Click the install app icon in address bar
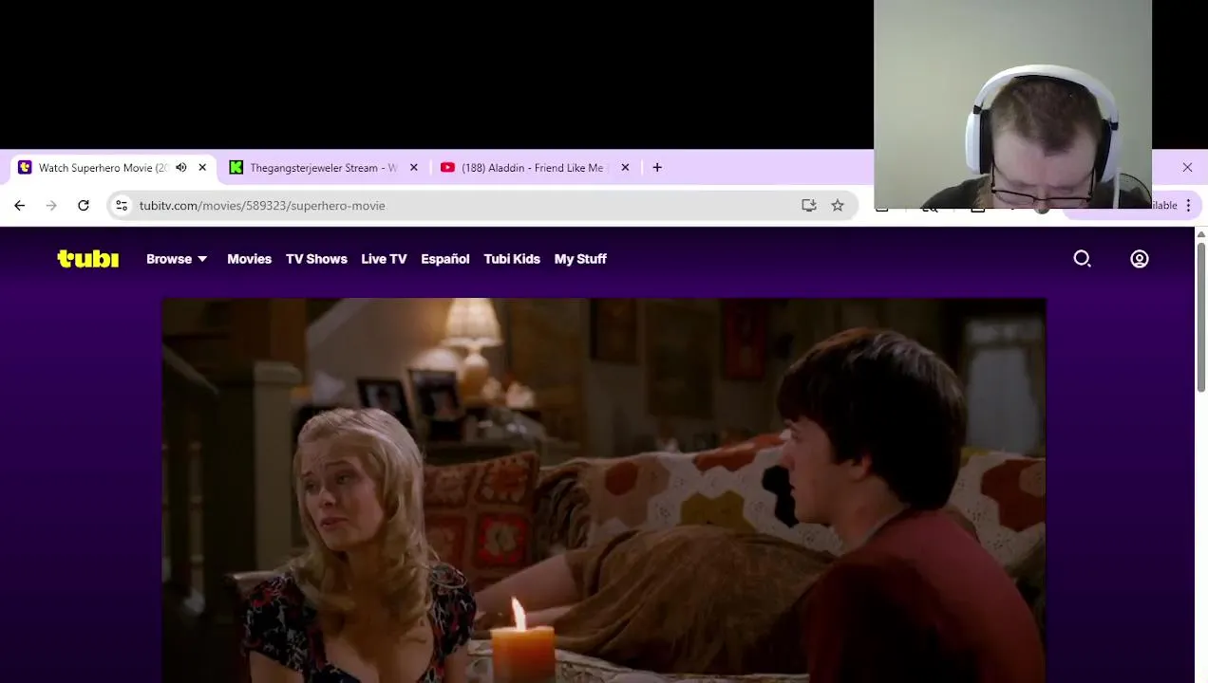The height and width of the screenshot is (683, 1208). [x=809, y=206]
